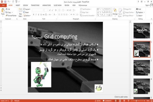Open the TRANSITIONS tab

coord(35,5)
